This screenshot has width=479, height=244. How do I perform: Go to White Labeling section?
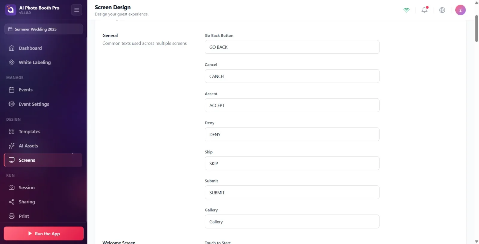43,62
